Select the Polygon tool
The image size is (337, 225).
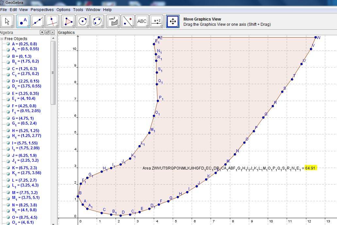68,22
